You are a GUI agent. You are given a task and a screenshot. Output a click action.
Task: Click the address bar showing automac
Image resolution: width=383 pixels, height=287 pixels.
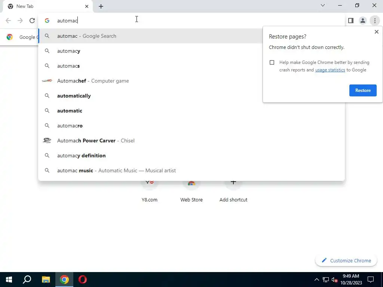coord(191,21)
